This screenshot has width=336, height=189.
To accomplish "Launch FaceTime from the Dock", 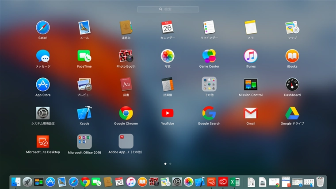I will pos(96,182).
